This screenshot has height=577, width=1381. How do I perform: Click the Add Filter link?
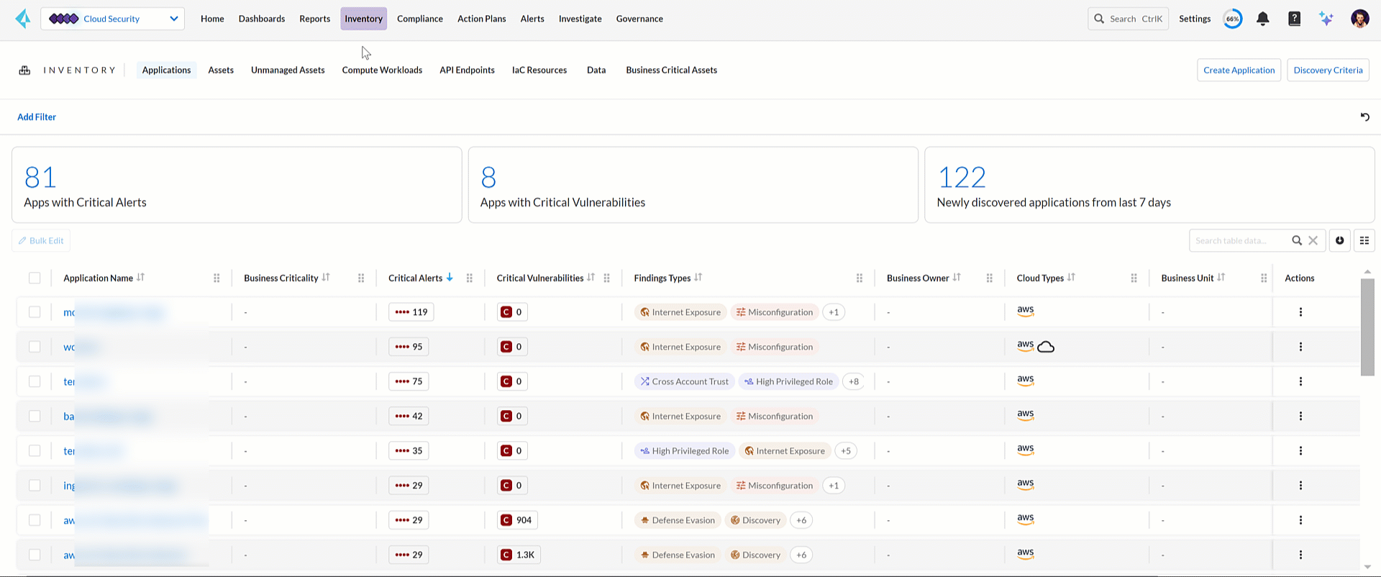(37, 117)
